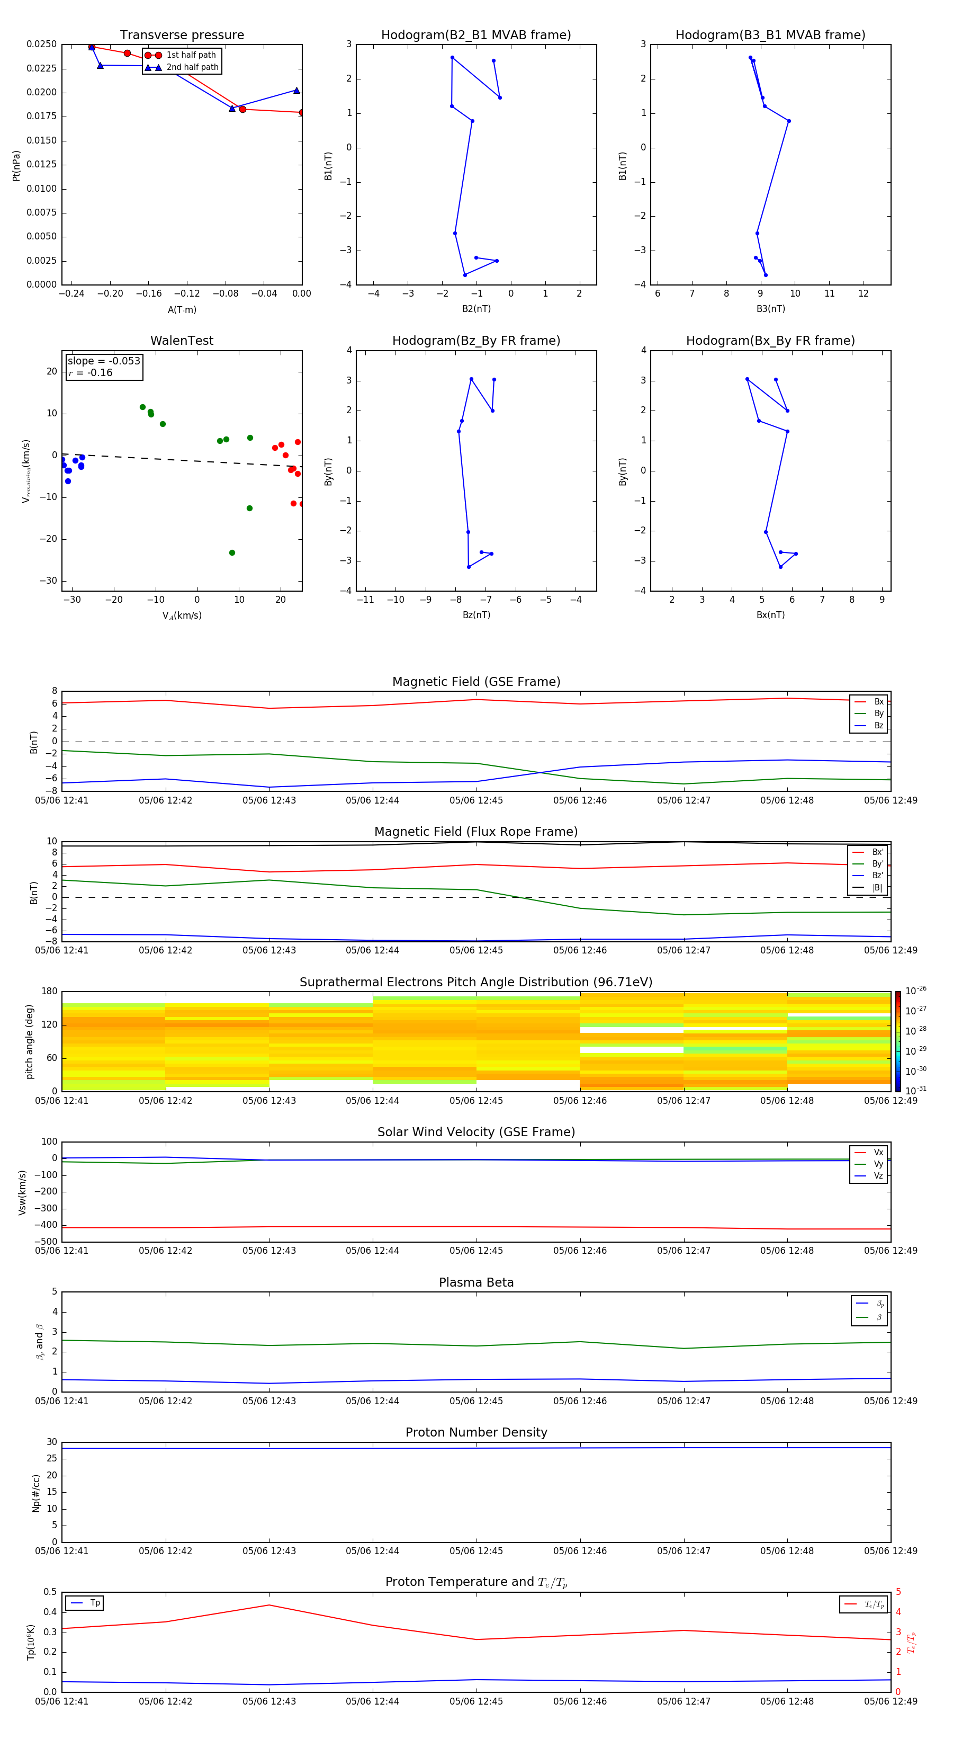Click the 'Tp' legend in temperature plot
Viewport: 953px width, 1748px height.
pyautogui.click(x=85, y=1603)
